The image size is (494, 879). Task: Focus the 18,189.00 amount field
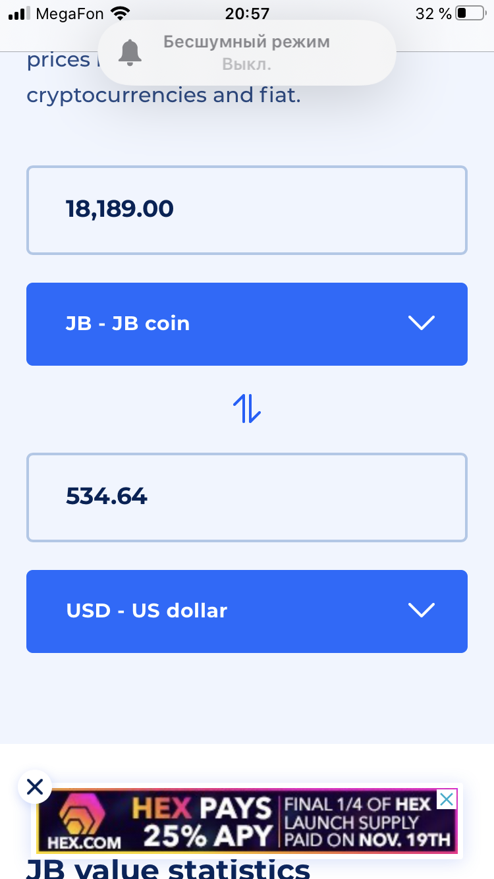(246, 210)
